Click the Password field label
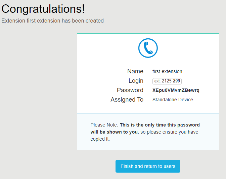Screen dimensions: 226x179 tap(130, 90)
